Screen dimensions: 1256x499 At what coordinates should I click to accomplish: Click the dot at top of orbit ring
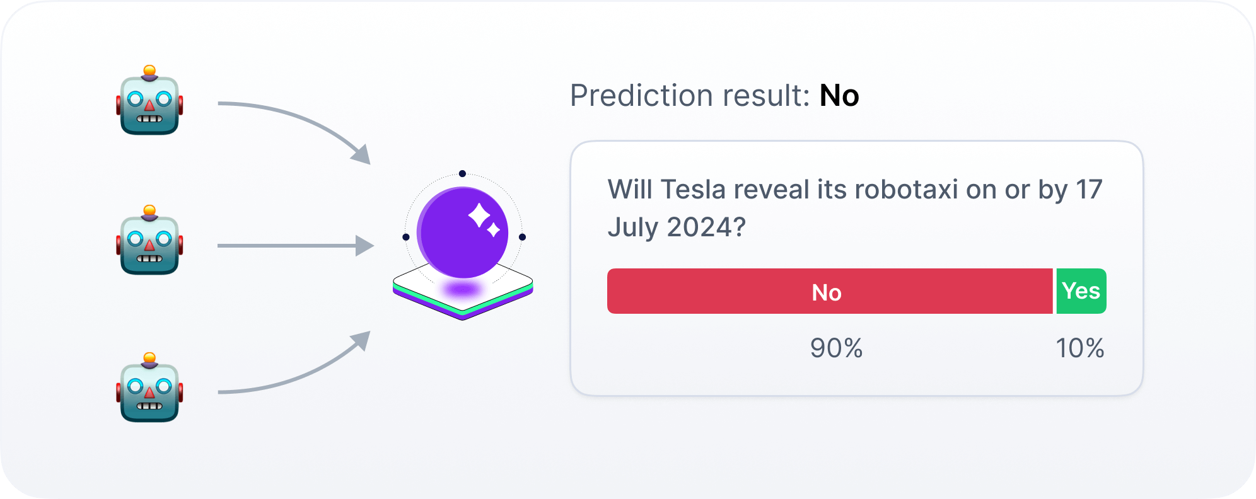coord(462,173)
